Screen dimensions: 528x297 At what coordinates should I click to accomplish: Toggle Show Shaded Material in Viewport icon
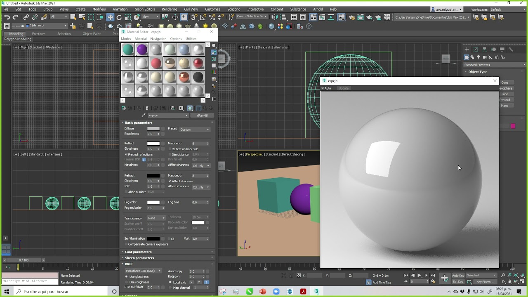click(x=190, y=108)
